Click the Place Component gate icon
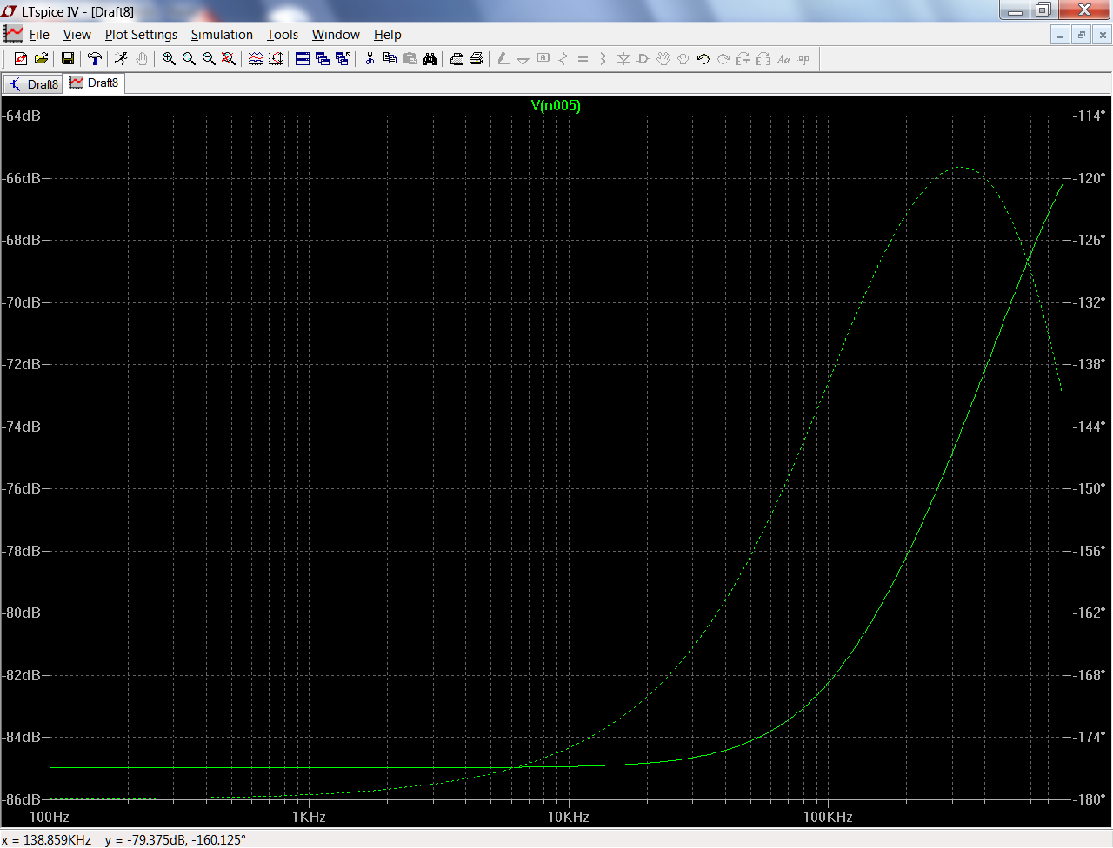The width and height of the screenshot is (1113, 848). [x=643, y=58]
